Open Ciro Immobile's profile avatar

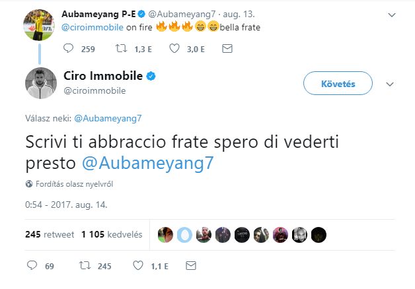[x=40, y=83]
